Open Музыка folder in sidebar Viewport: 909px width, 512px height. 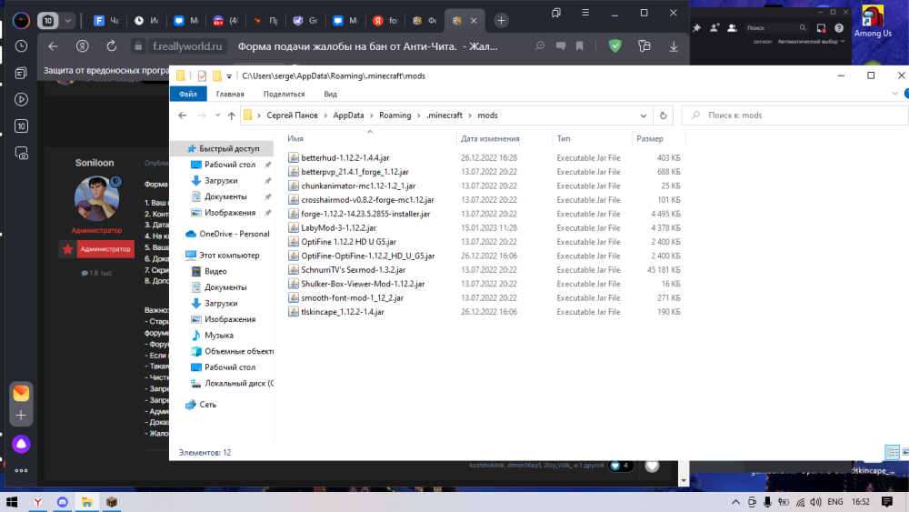[x=218, y=336]
